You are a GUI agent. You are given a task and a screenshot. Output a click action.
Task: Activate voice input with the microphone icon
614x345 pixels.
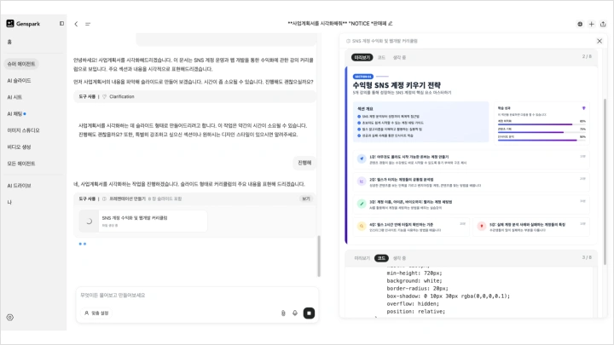295,313
